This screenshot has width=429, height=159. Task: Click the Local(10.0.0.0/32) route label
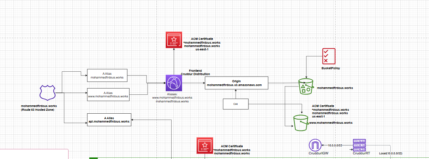(390, 154)
